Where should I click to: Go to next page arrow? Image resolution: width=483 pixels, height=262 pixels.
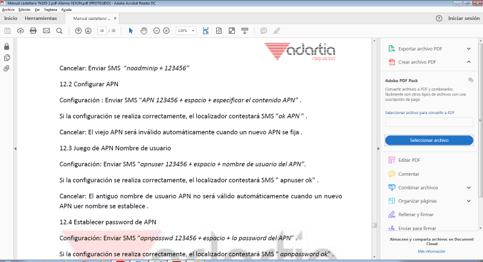[x=88, y=31]
